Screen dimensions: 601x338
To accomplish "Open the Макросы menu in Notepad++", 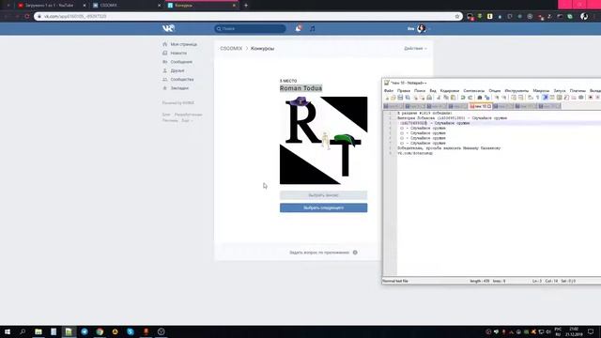I will tap(541, 91).
